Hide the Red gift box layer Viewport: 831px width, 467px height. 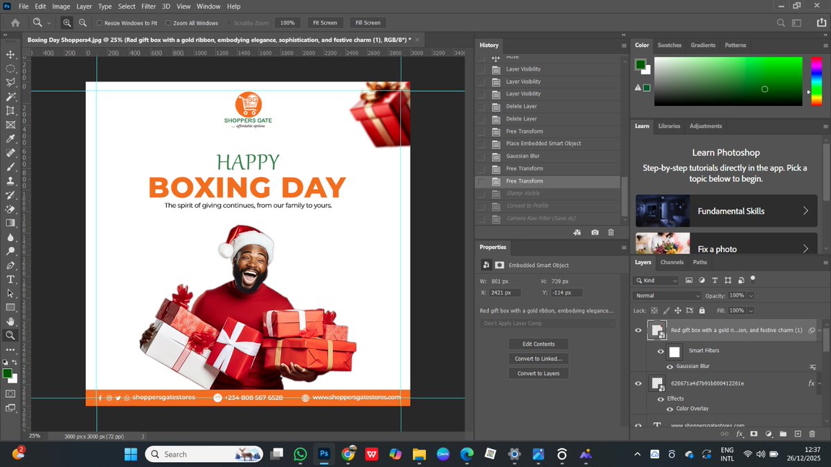pos(638,331)
